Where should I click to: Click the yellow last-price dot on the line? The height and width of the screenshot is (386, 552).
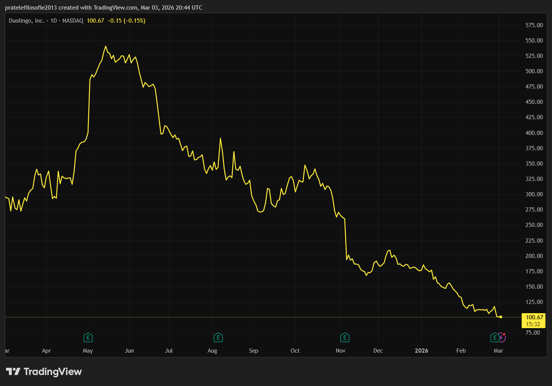(x=501, y=317)
